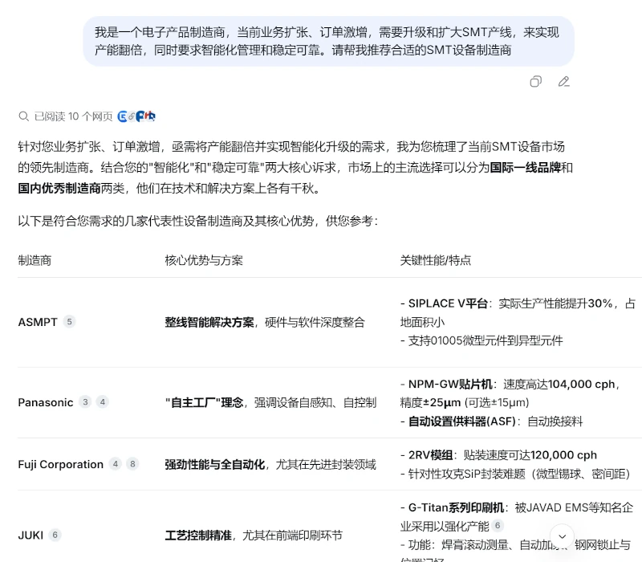Click the pencil icon to re-edit the SMT question

click(563, 82)
